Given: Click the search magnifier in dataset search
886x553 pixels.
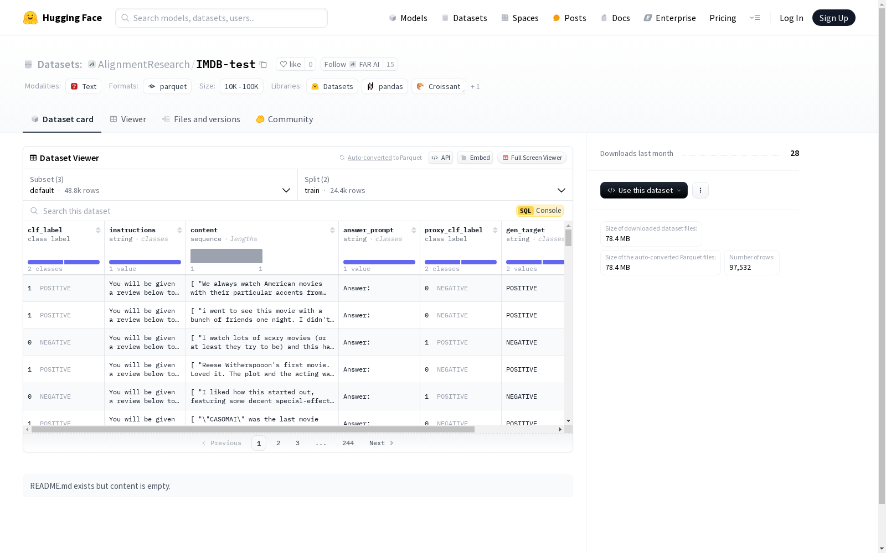Looking at the screenshot, I should pos(34,211).
